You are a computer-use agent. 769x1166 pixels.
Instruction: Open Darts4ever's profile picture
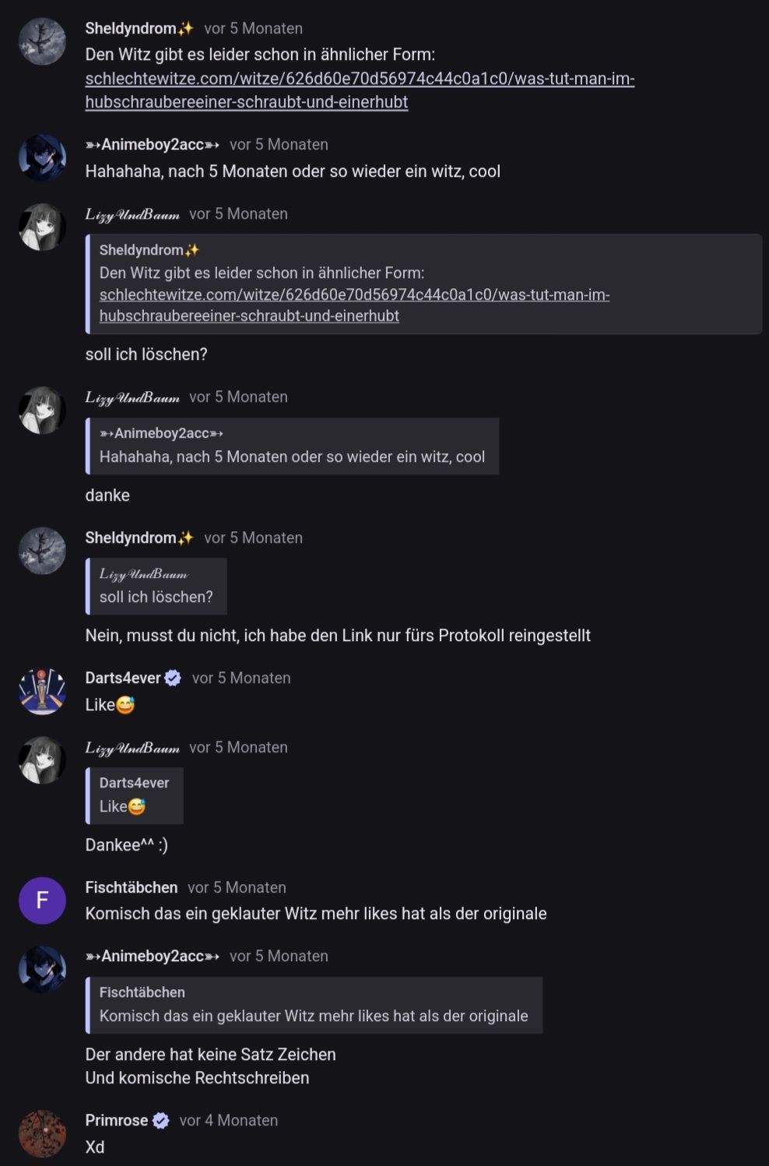pos(42,691)
